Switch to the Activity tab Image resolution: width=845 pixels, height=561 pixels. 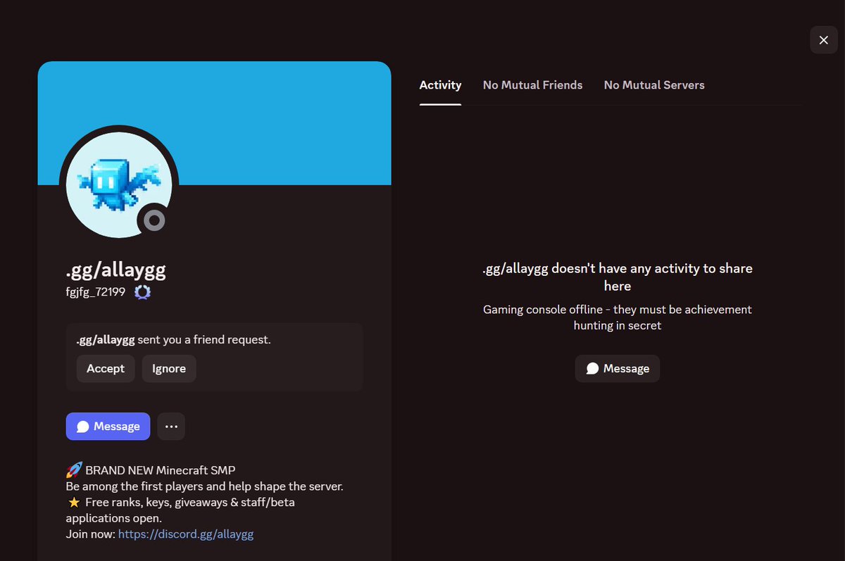click(440, 85)
